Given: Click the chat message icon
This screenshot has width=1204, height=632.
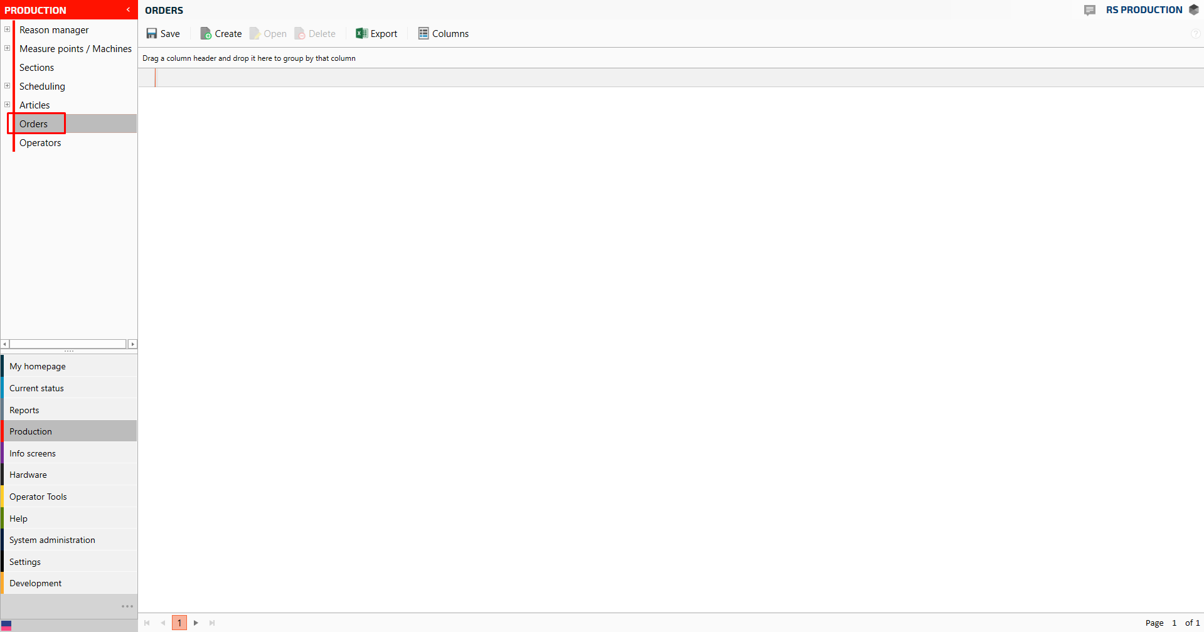Looking at the screenshot, I should (x=1090, y=10).
